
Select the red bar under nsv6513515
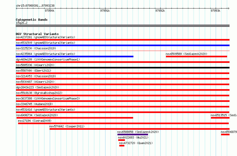pyautogui.click(x=220, y=118)
